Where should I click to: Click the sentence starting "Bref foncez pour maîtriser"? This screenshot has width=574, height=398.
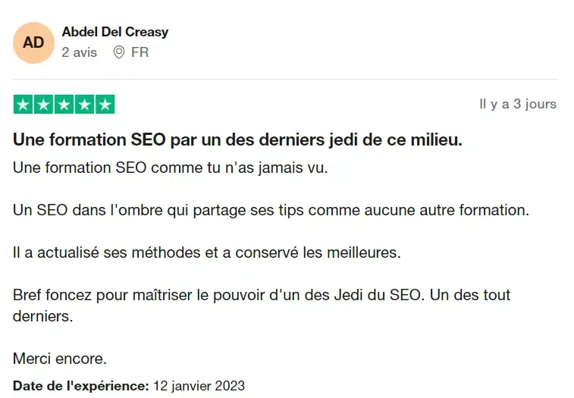pyautogui.click(x=262, y=306)
